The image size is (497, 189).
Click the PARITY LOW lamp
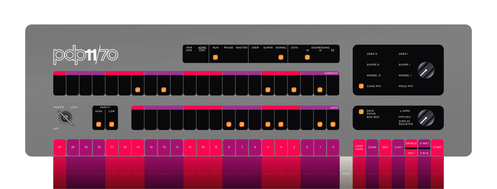112,124
